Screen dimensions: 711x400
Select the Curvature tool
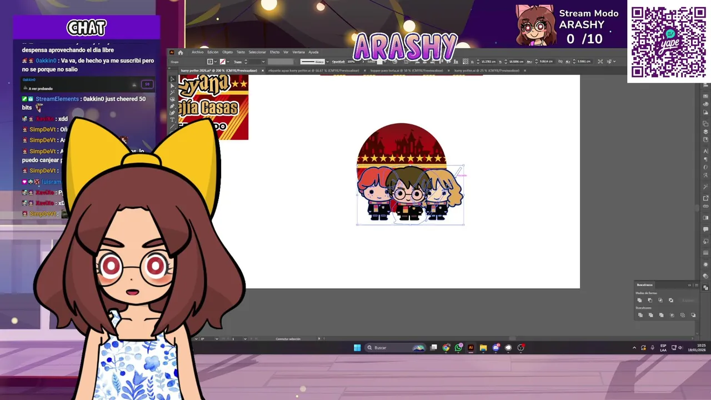click(x=173, y=113)
